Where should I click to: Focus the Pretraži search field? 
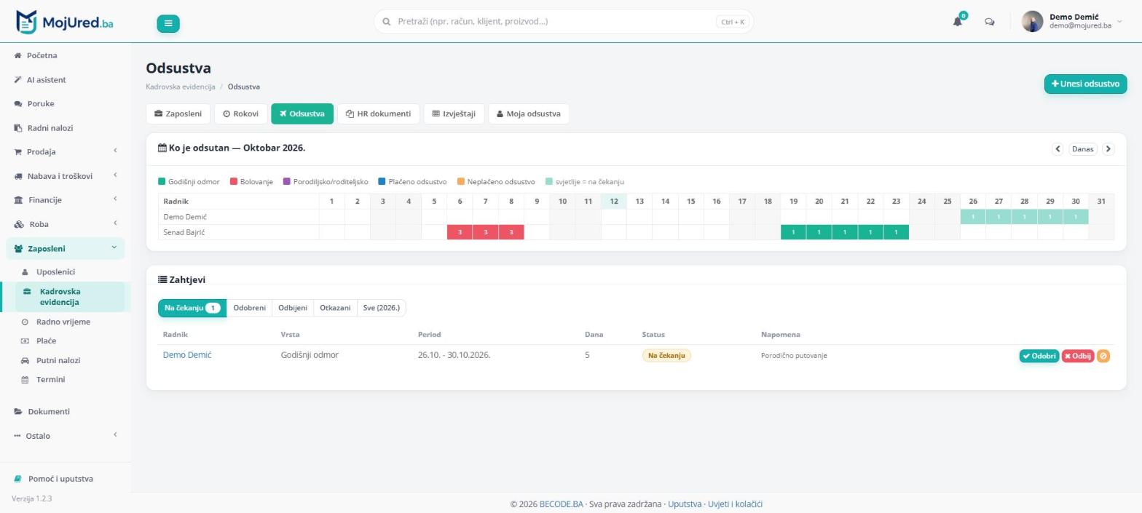coord(563,22)
